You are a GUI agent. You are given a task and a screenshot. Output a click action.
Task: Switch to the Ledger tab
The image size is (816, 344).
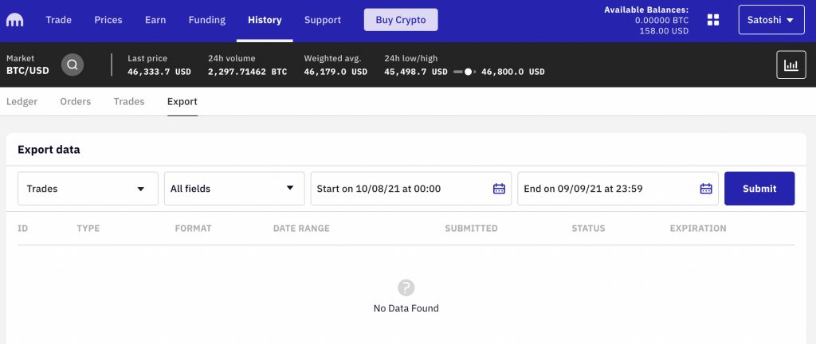(x=22, y=102)
